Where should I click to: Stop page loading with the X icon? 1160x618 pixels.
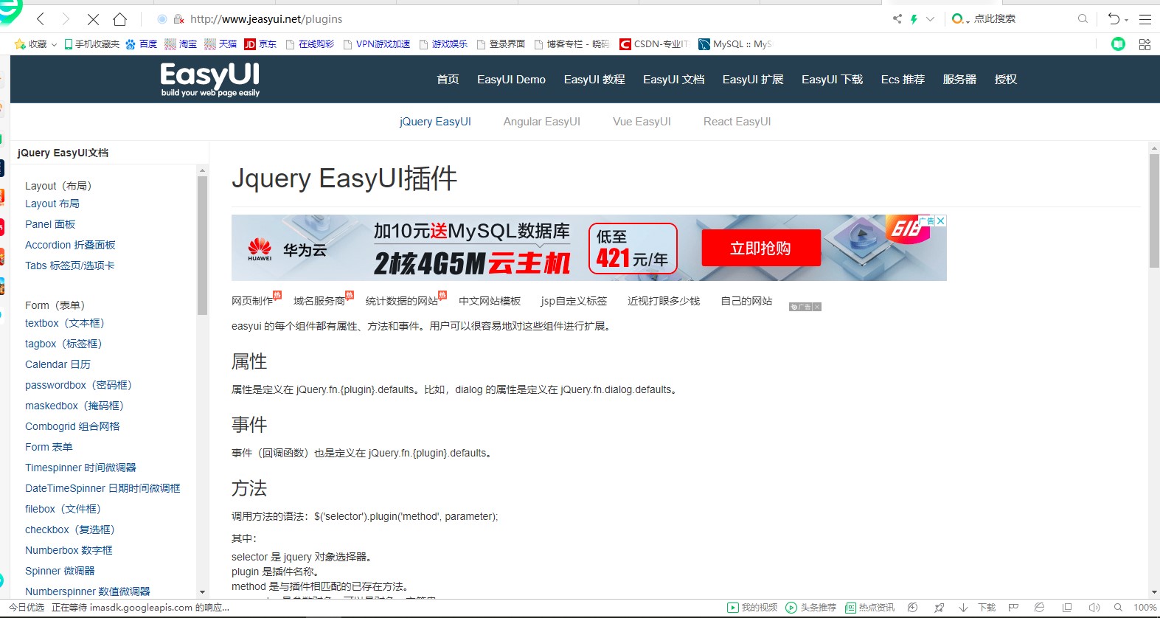(93, 19)
